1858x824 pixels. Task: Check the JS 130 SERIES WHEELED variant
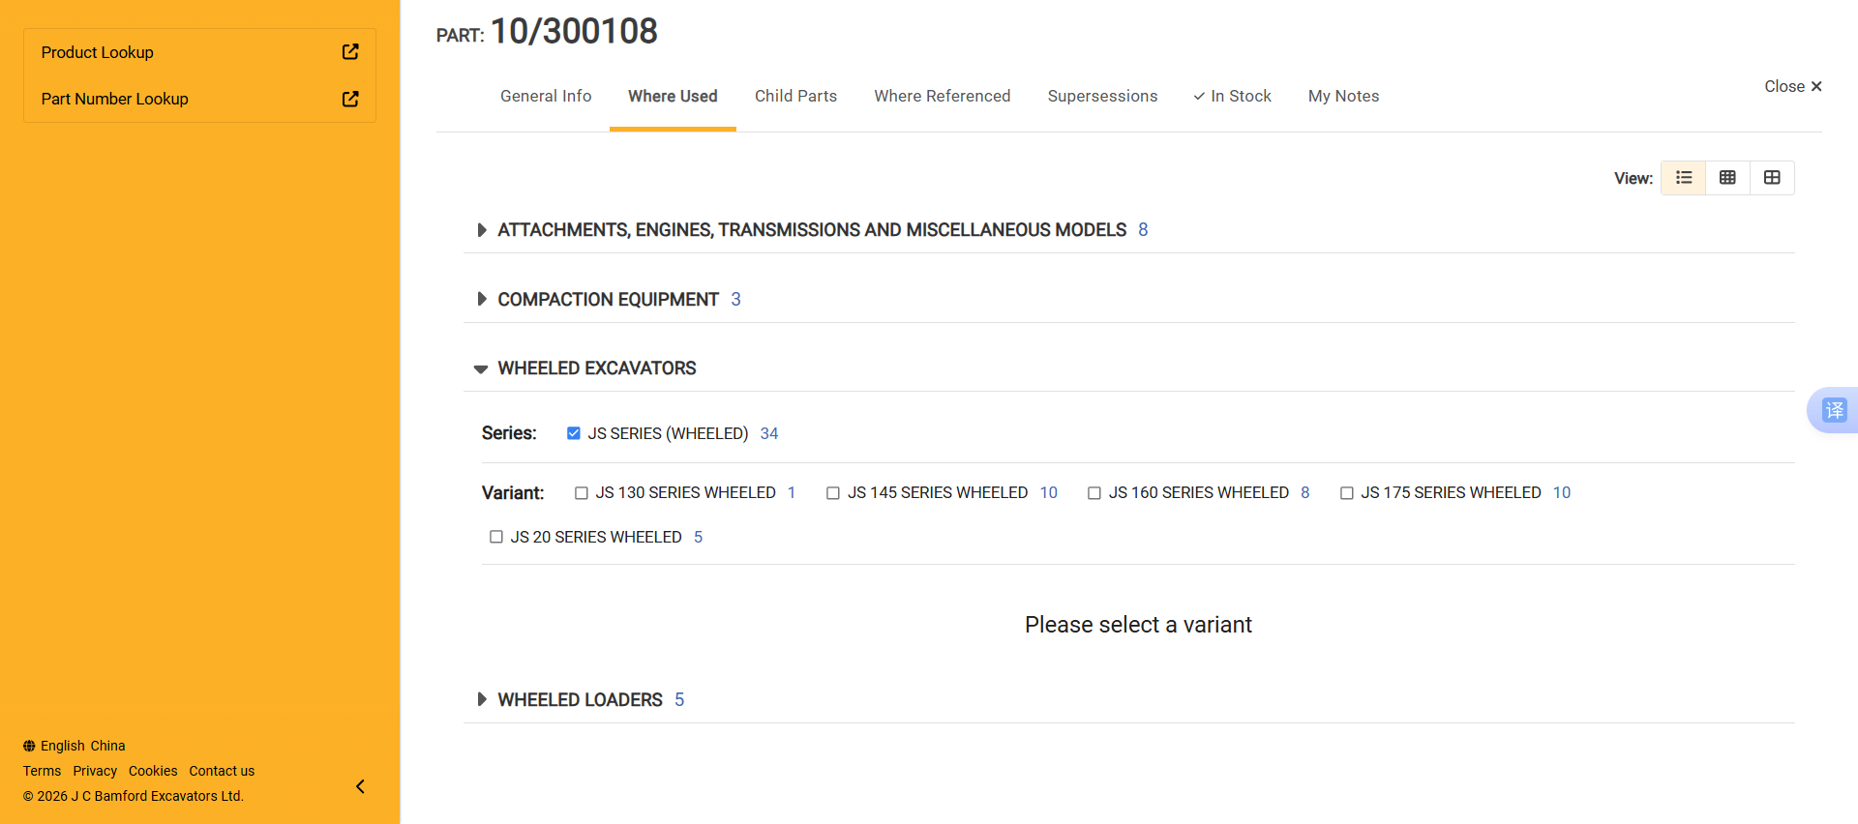click(582, 493)
